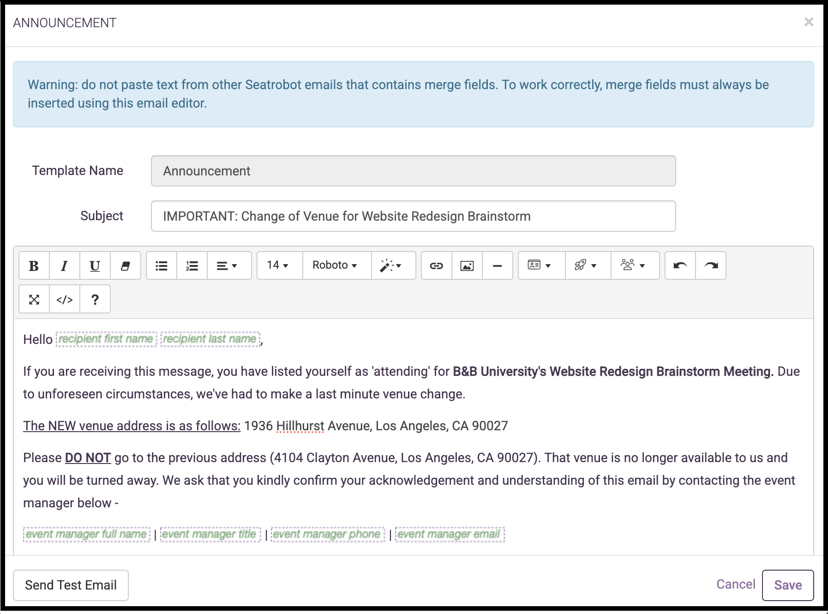828x614 pixels.
Task: Click bold 'Website Redesign Brainstorm Meeting' text
Action: [661, 371]
